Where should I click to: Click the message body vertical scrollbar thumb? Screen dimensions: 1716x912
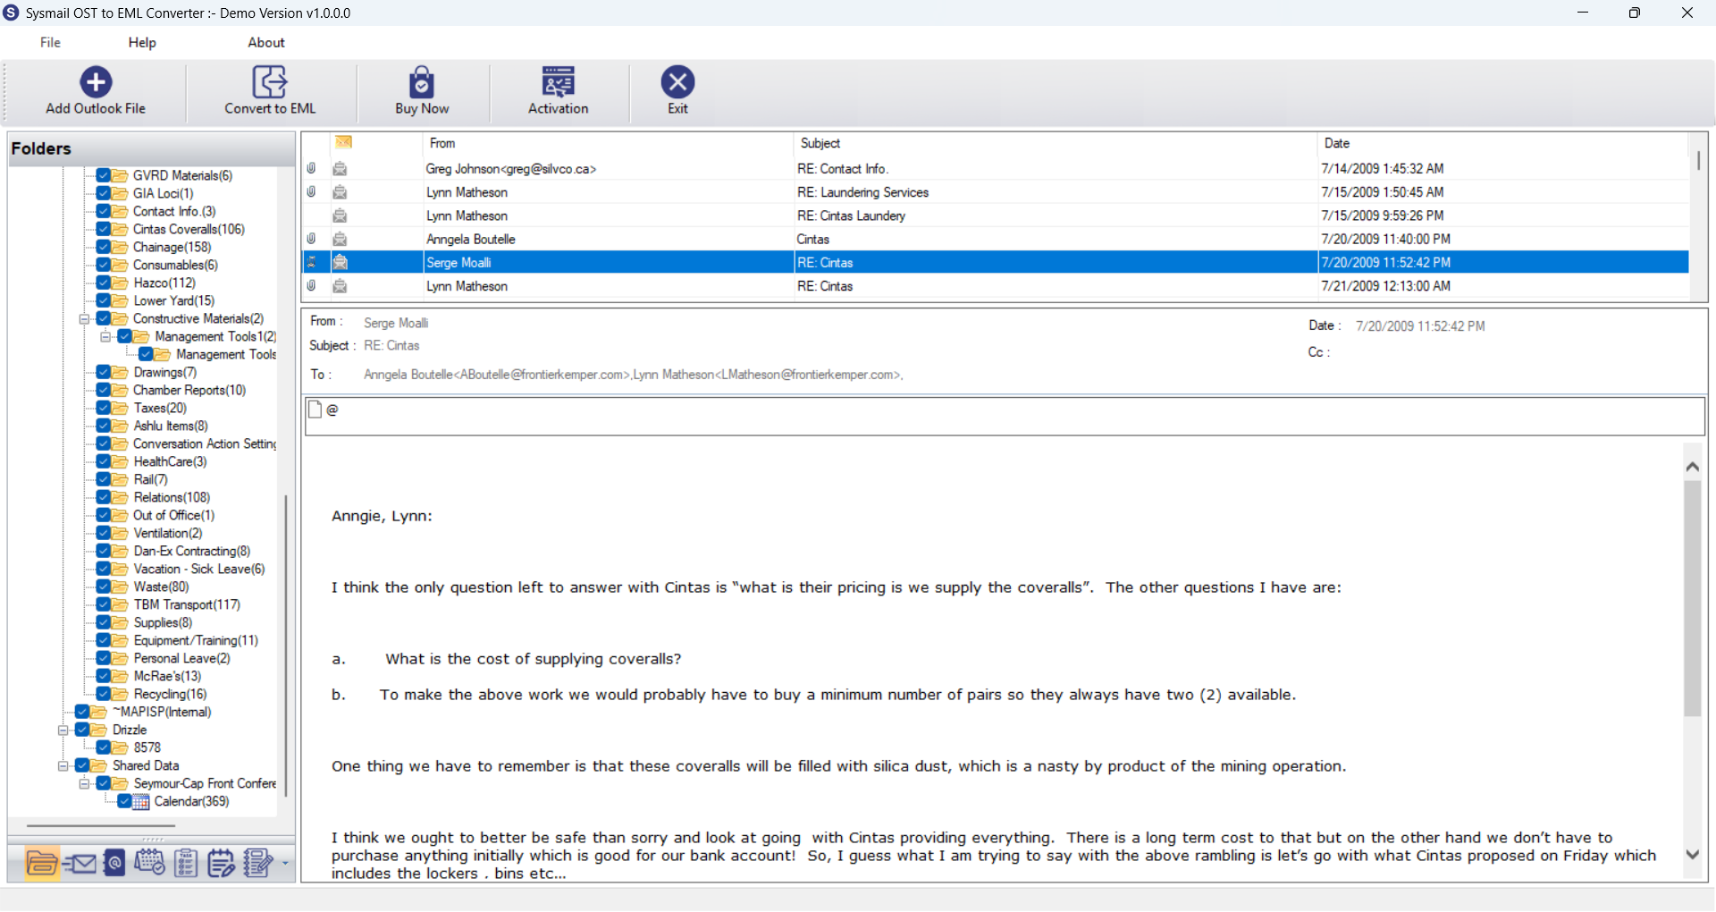tap(1692, 599)
